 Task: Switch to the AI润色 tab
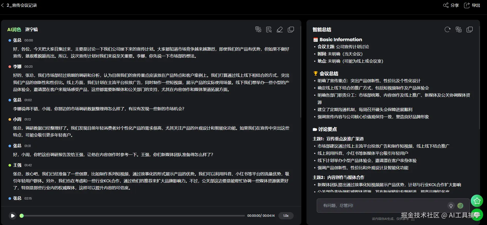(14, 30)
